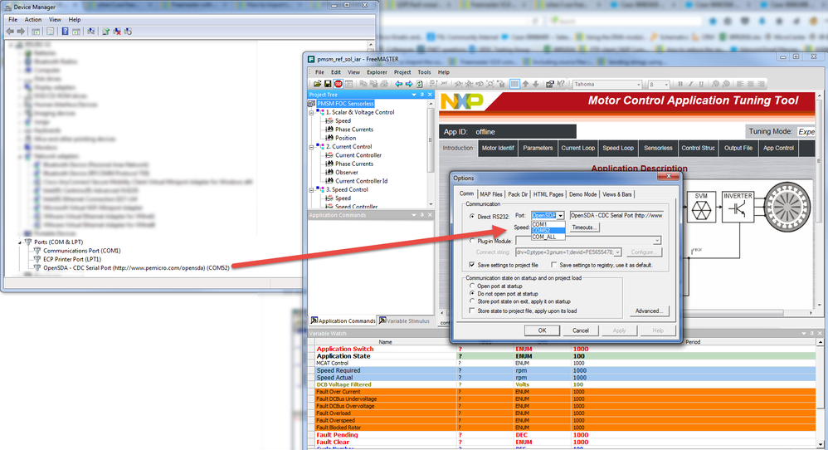The height and width of the screenshot is (450, 828).
Task: Collapse Ports (COM & LPT) in Device Manager
Action: pyautogui.click(x=20, y=242)
